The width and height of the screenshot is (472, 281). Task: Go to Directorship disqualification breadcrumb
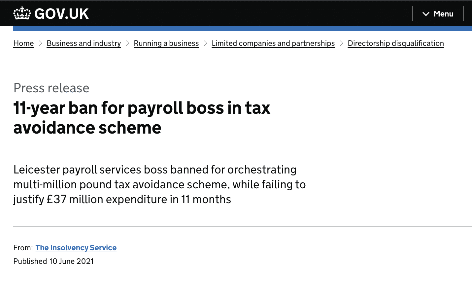click(395, 43)
